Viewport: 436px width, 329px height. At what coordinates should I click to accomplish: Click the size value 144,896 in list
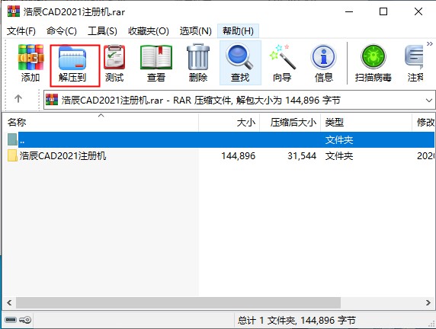[239, 156]
